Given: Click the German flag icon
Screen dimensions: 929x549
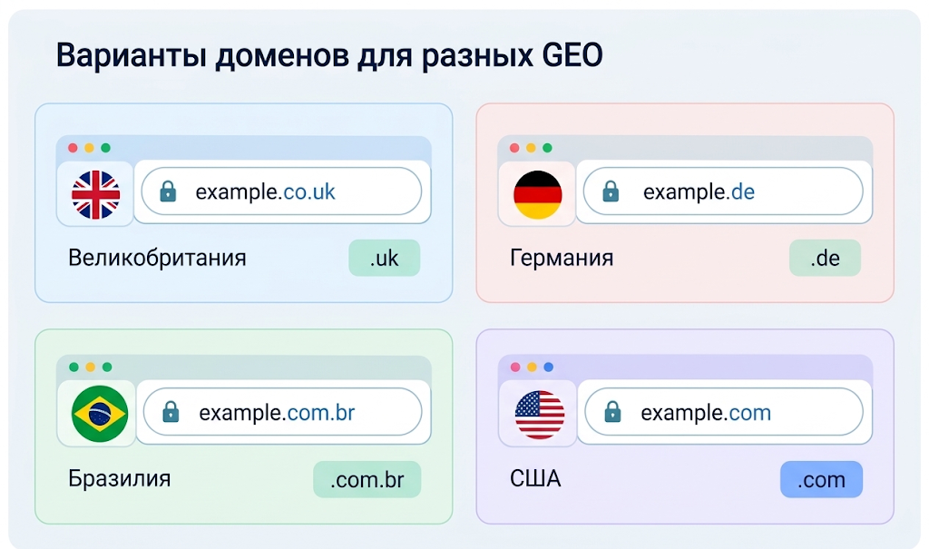Looking at the screenshot, I should pyautogui.click(x=537, y=194).
